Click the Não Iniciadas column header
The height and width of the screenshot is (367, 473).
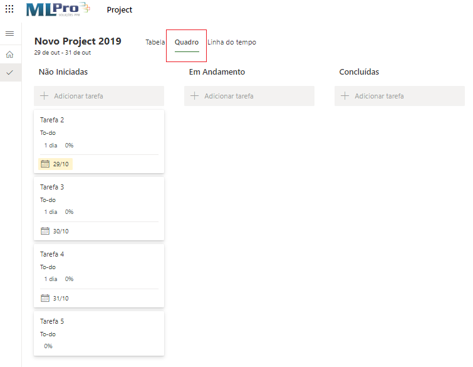[63, 72]
